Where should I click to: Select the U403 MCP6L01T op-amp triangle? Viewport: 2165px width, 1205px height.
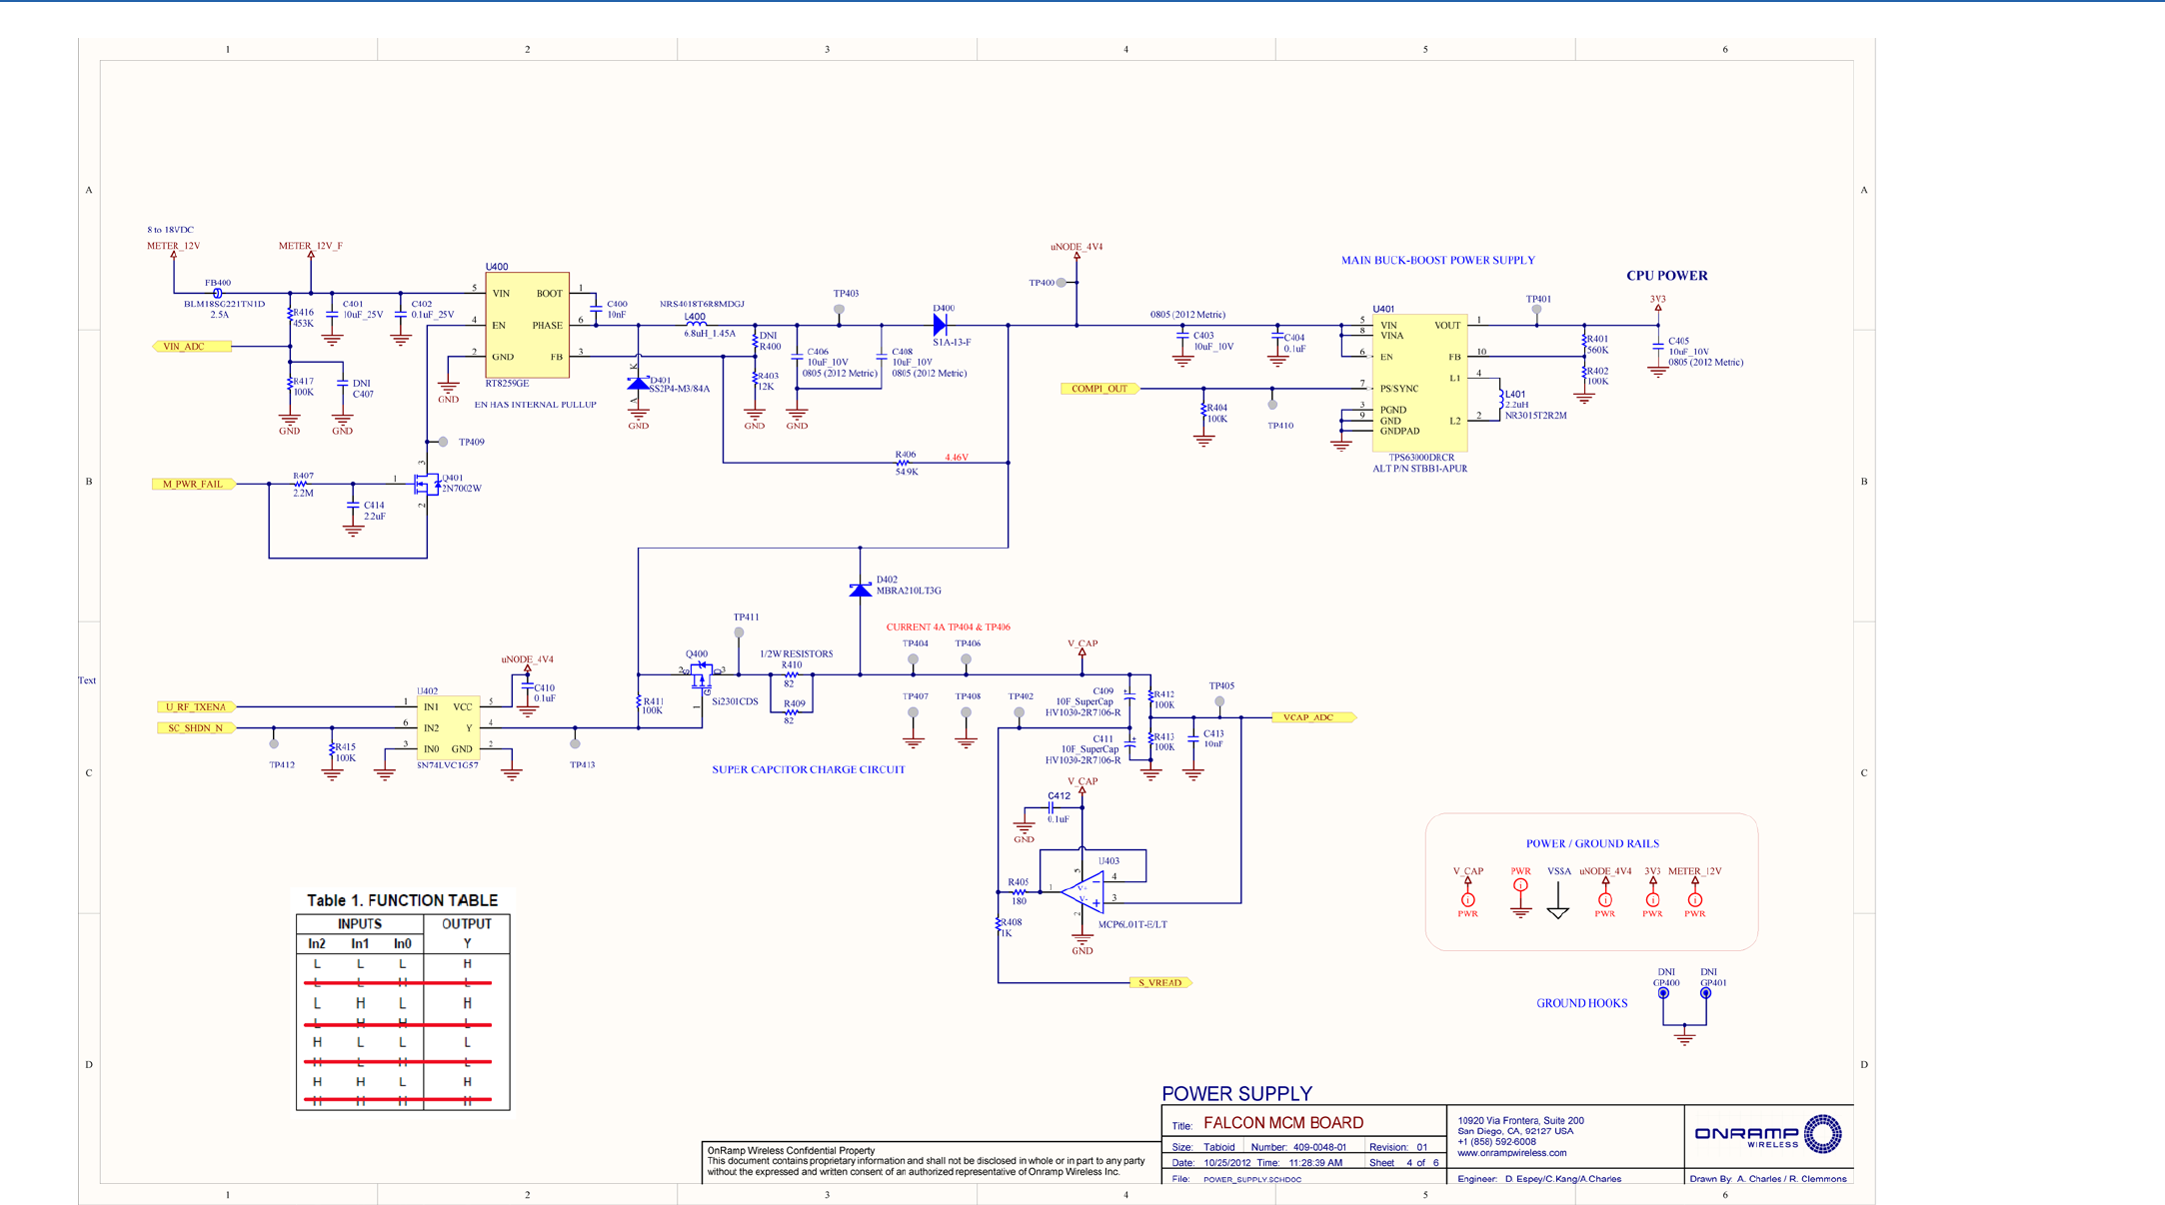[1085, 890]
